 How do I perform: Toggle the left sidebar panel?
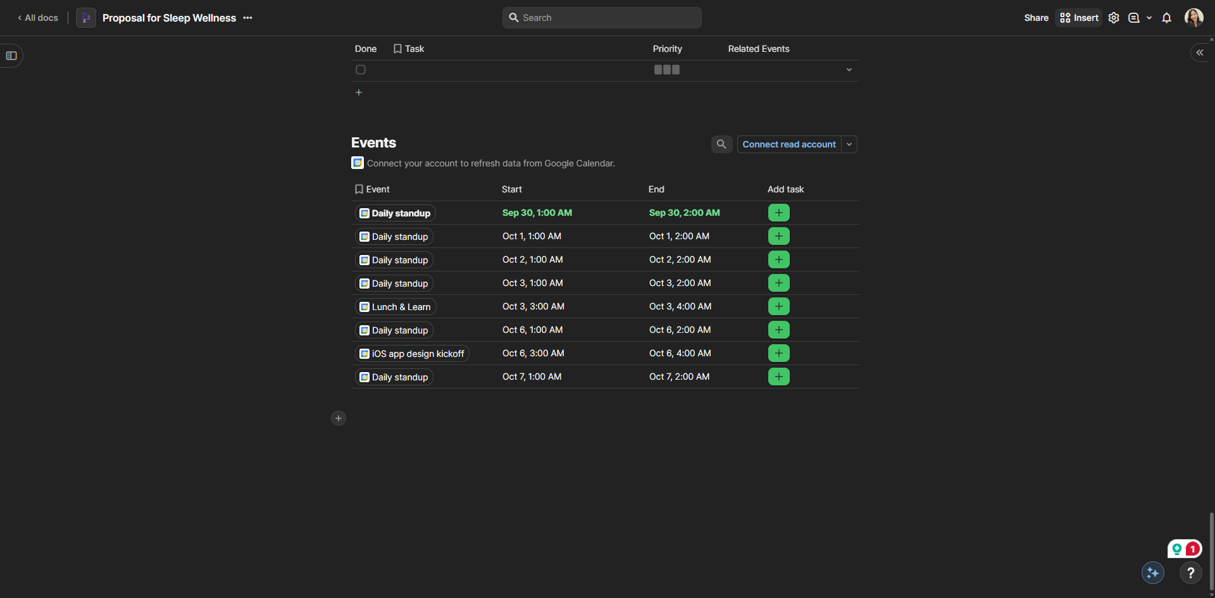point(11,56)
